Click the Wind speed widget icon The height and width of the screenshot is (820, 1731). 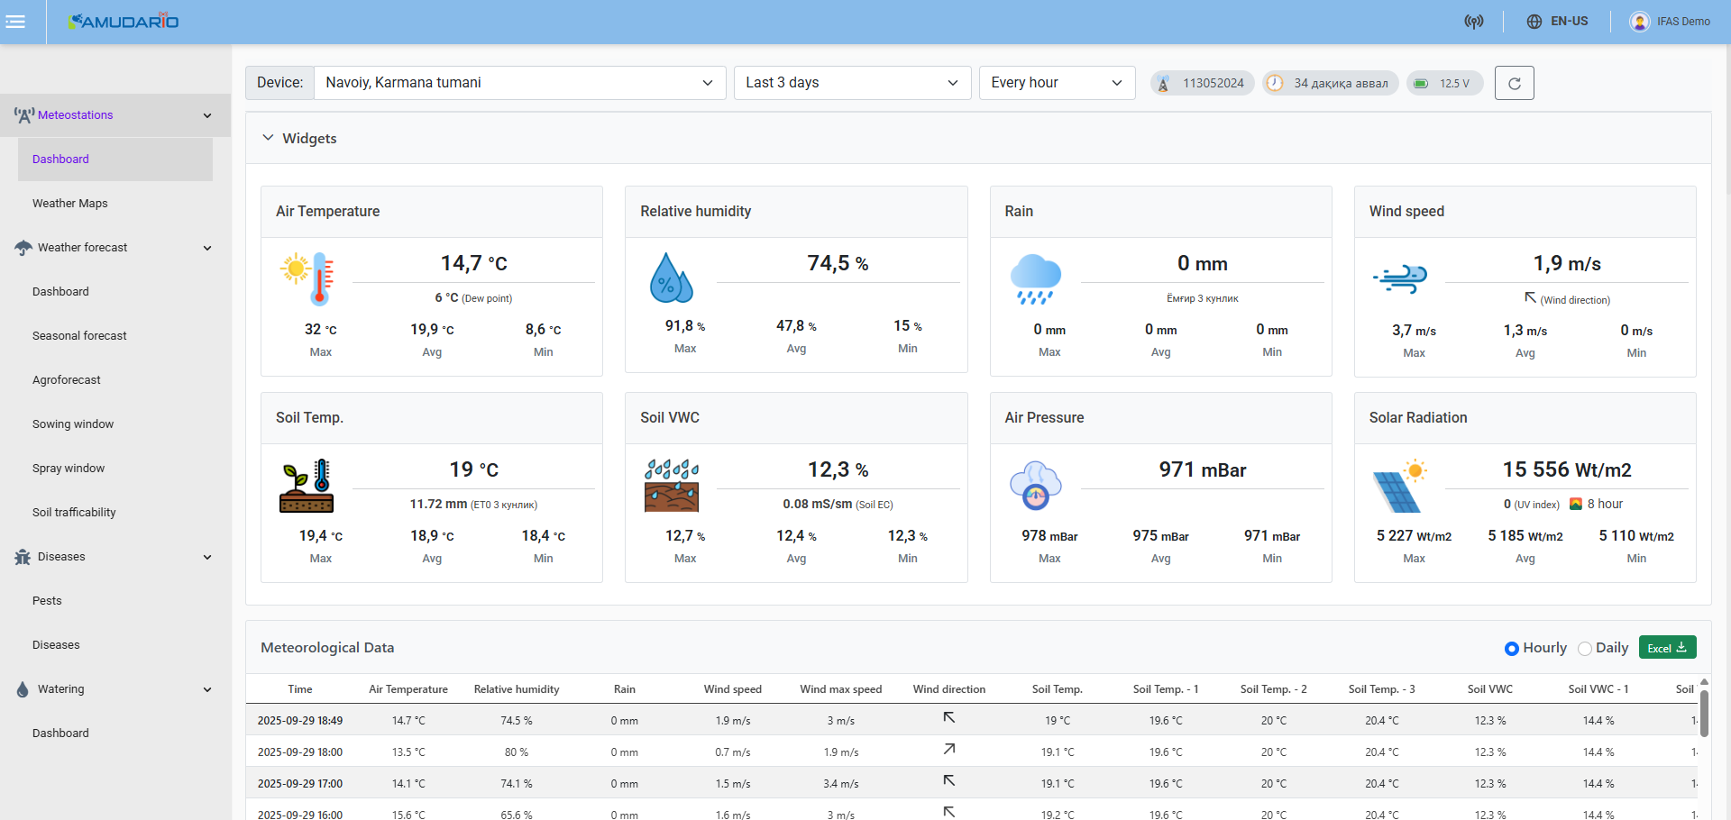(x=1400, y=279)
